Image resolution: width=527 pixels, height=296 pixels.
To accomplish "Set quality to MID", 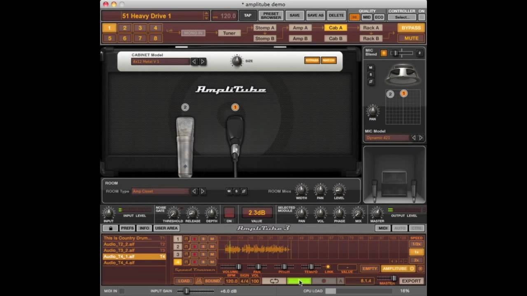I will click(366, 17).
